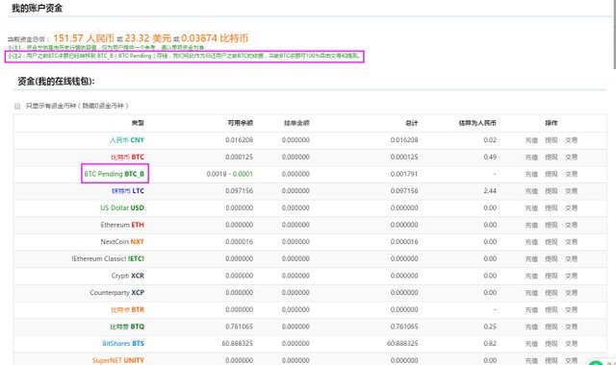Open the Ethereum ETH link

122,225
